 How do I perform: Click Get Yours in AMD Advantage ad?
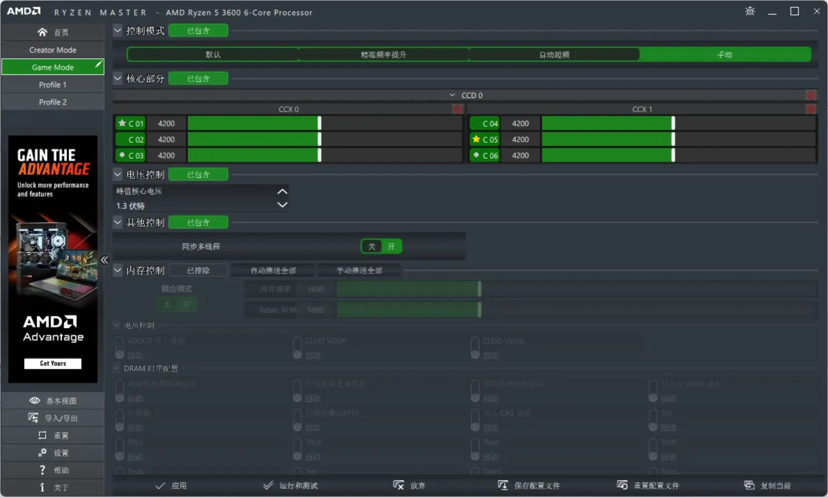(x=53, y=364)
